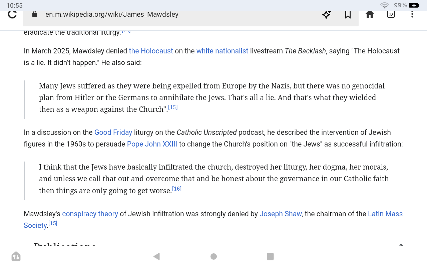Tap the Wi-Fi status icon
427x267 pixels.
click(x=385, y=5)
